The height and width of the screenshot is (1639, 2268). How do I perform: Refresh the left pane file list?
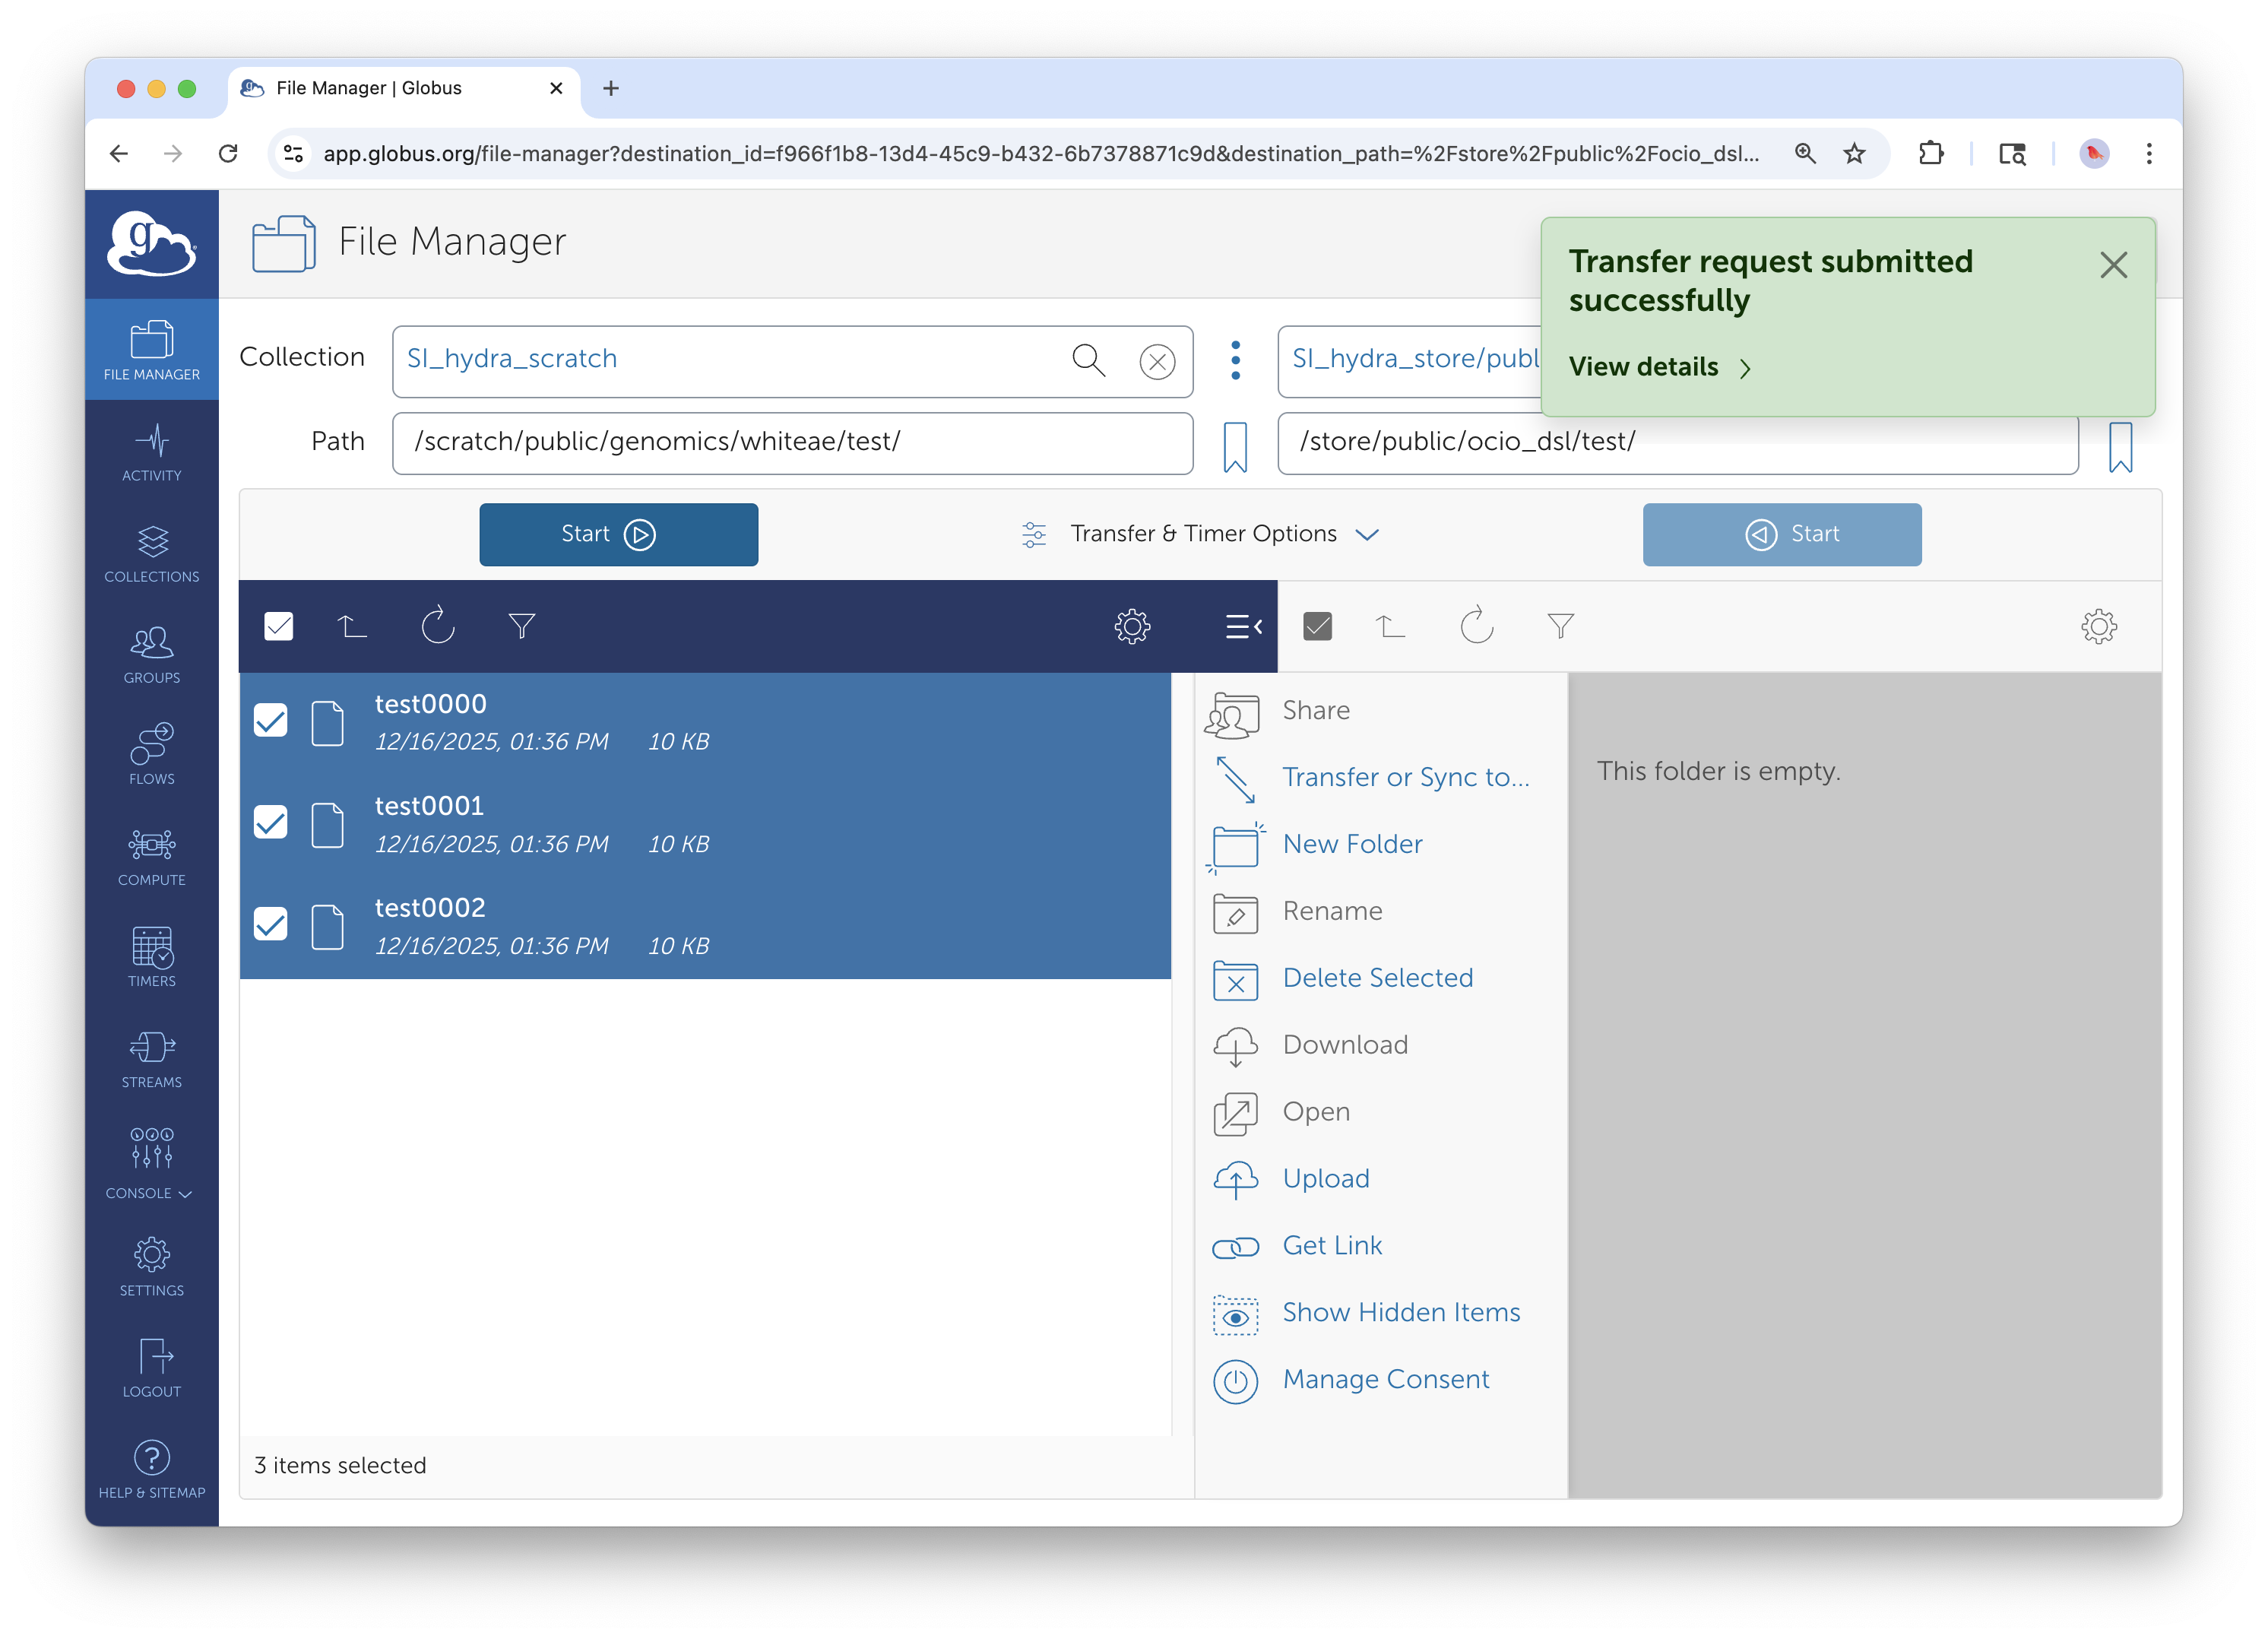pos(437,626)
